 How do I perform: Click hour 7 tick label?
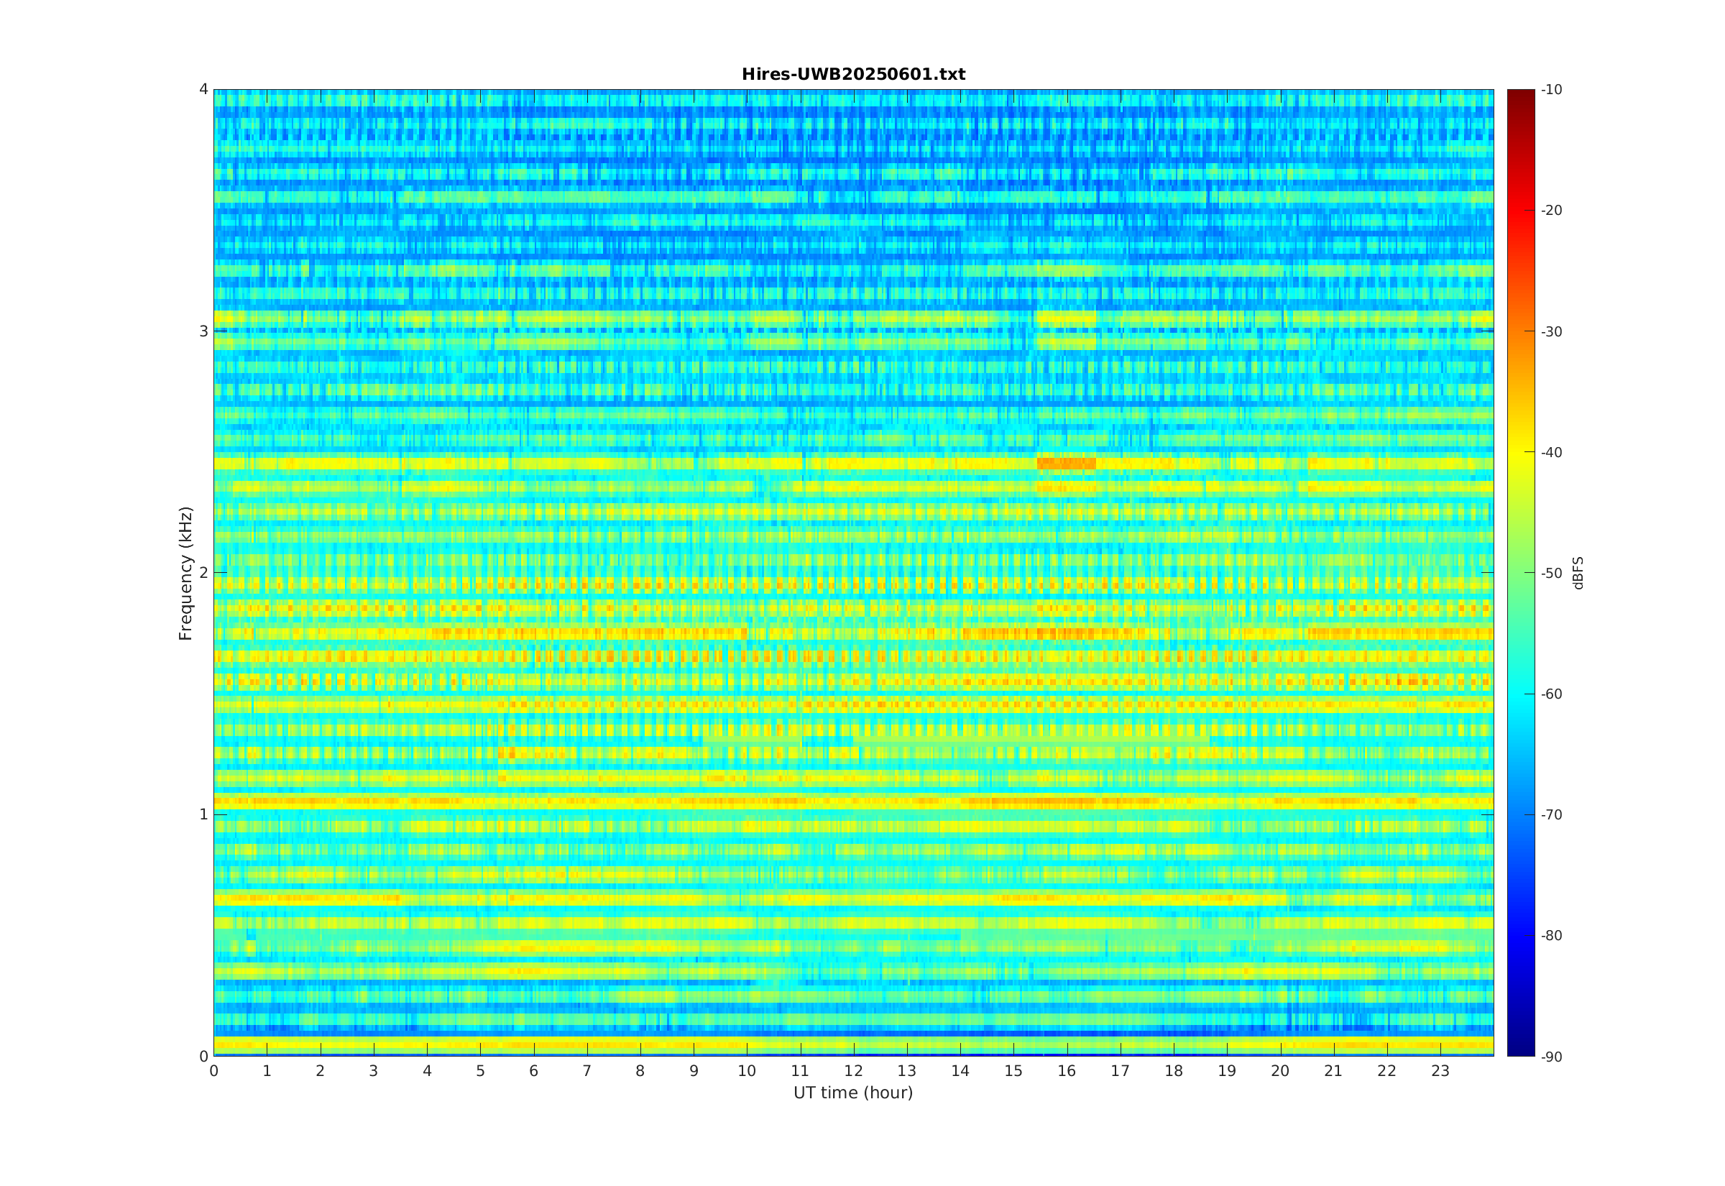coord(587,1072)
